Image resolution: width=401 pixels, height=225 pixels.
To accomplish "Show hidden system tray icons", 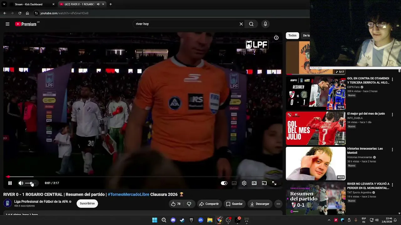I will (329, 220).
